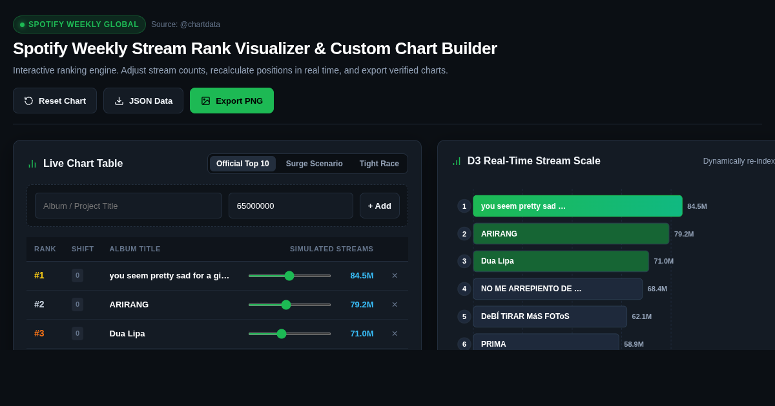Remove the 'you seem pretty sad' row
Viewport: 775px width, 406px height.
395,276
